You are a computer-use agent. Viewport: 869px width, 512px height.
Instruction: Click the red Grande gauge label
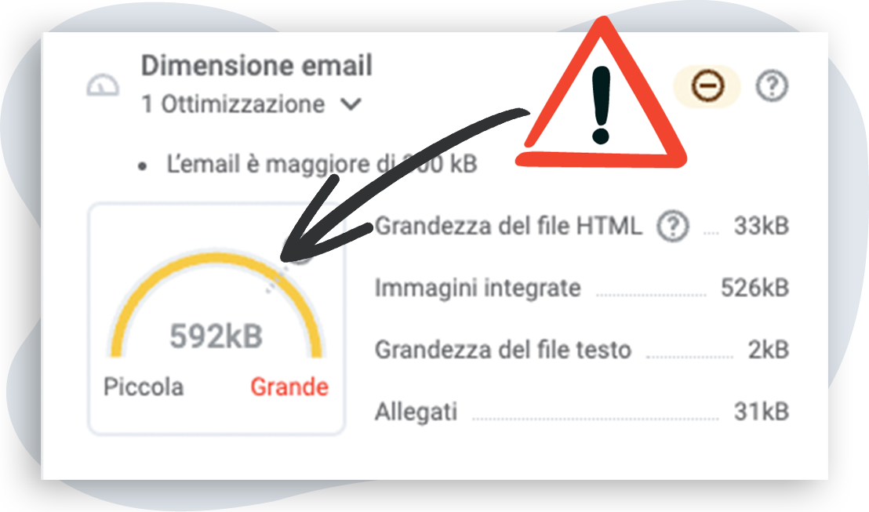tap(289, 387)
